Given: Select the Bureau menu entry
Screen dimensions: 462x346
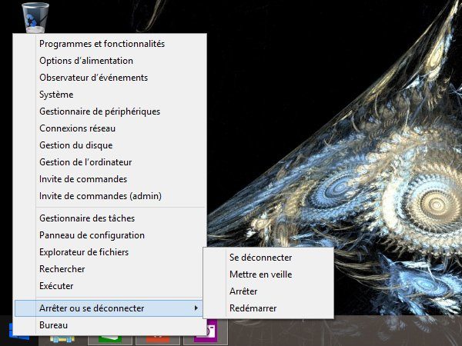Looking at the screenshot, I should (109, 325).
